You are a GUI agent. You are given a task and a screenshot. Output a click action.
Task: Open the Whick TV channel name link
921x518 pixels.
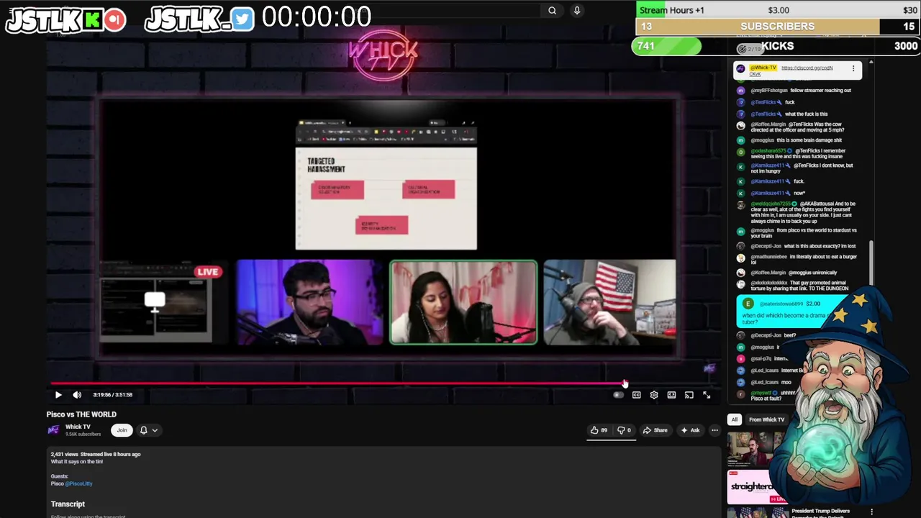(x=78, y=427)
